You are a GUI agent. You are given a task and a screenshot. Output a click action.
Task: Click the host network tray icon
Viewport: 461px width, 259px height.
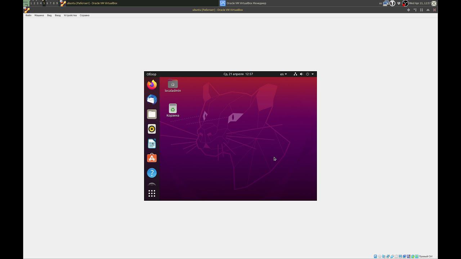386,3
